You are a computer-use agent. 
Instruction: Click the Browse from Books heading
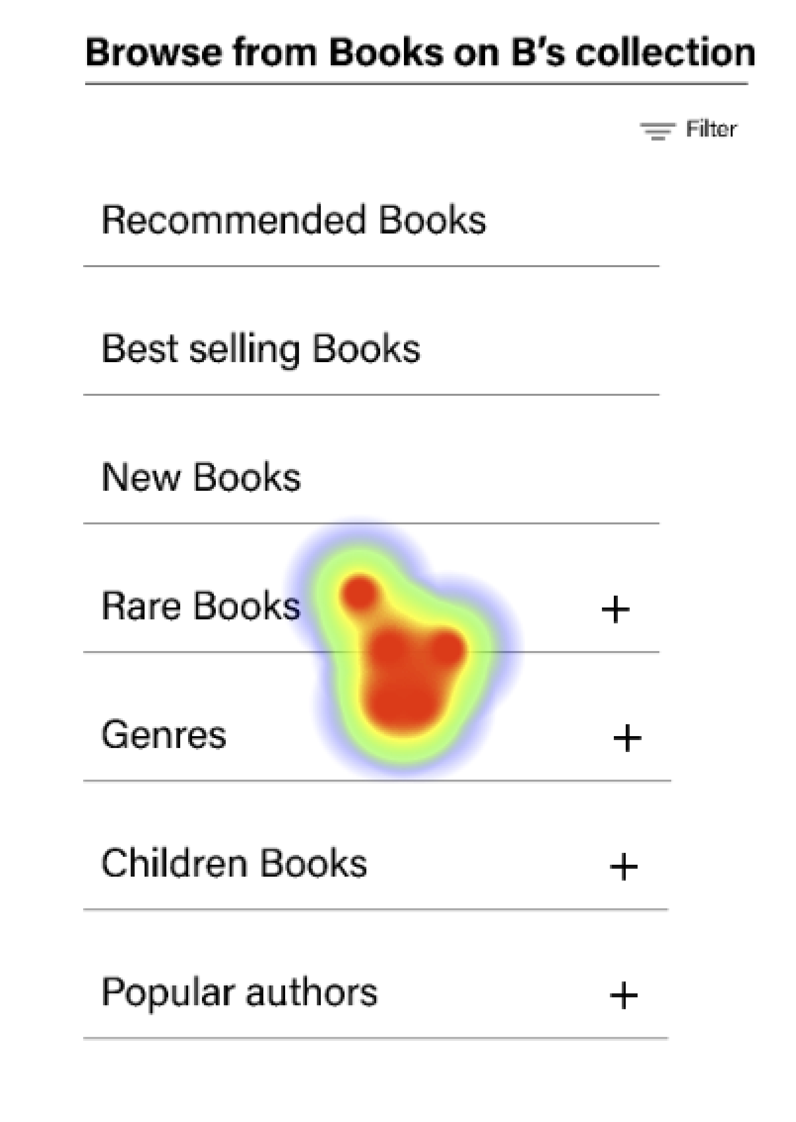click(x=420, y=52)
